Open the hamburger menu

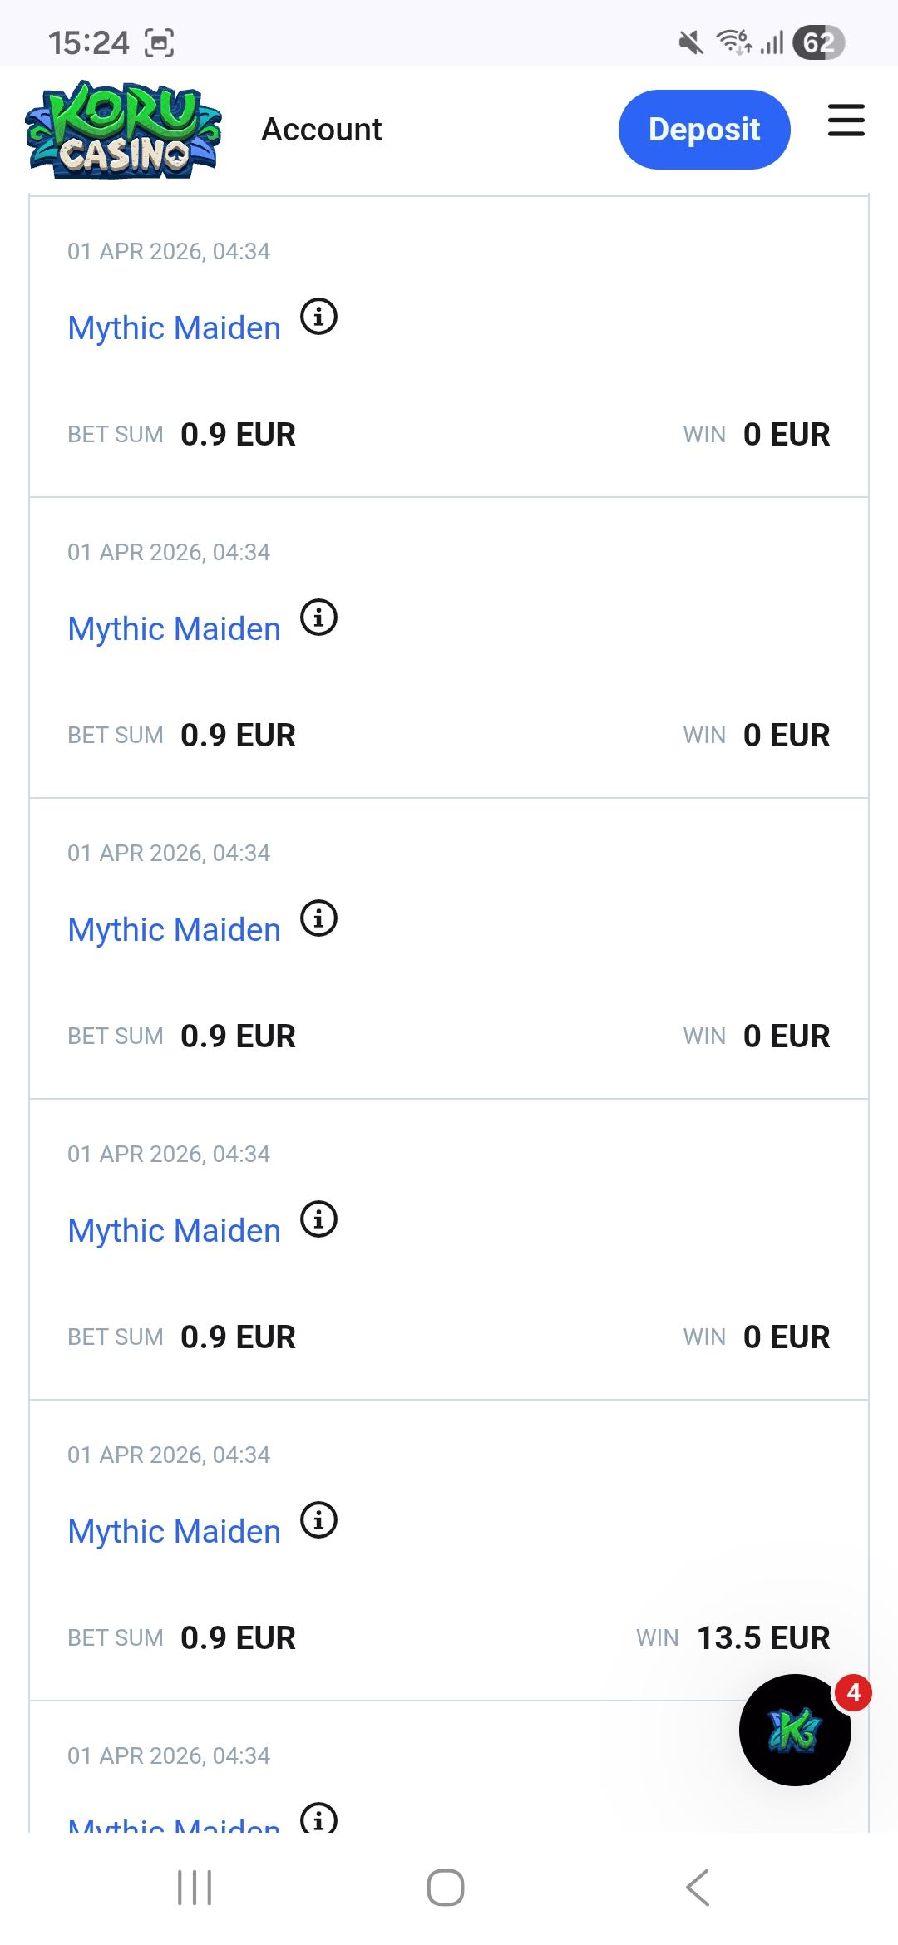coord(846,121)
